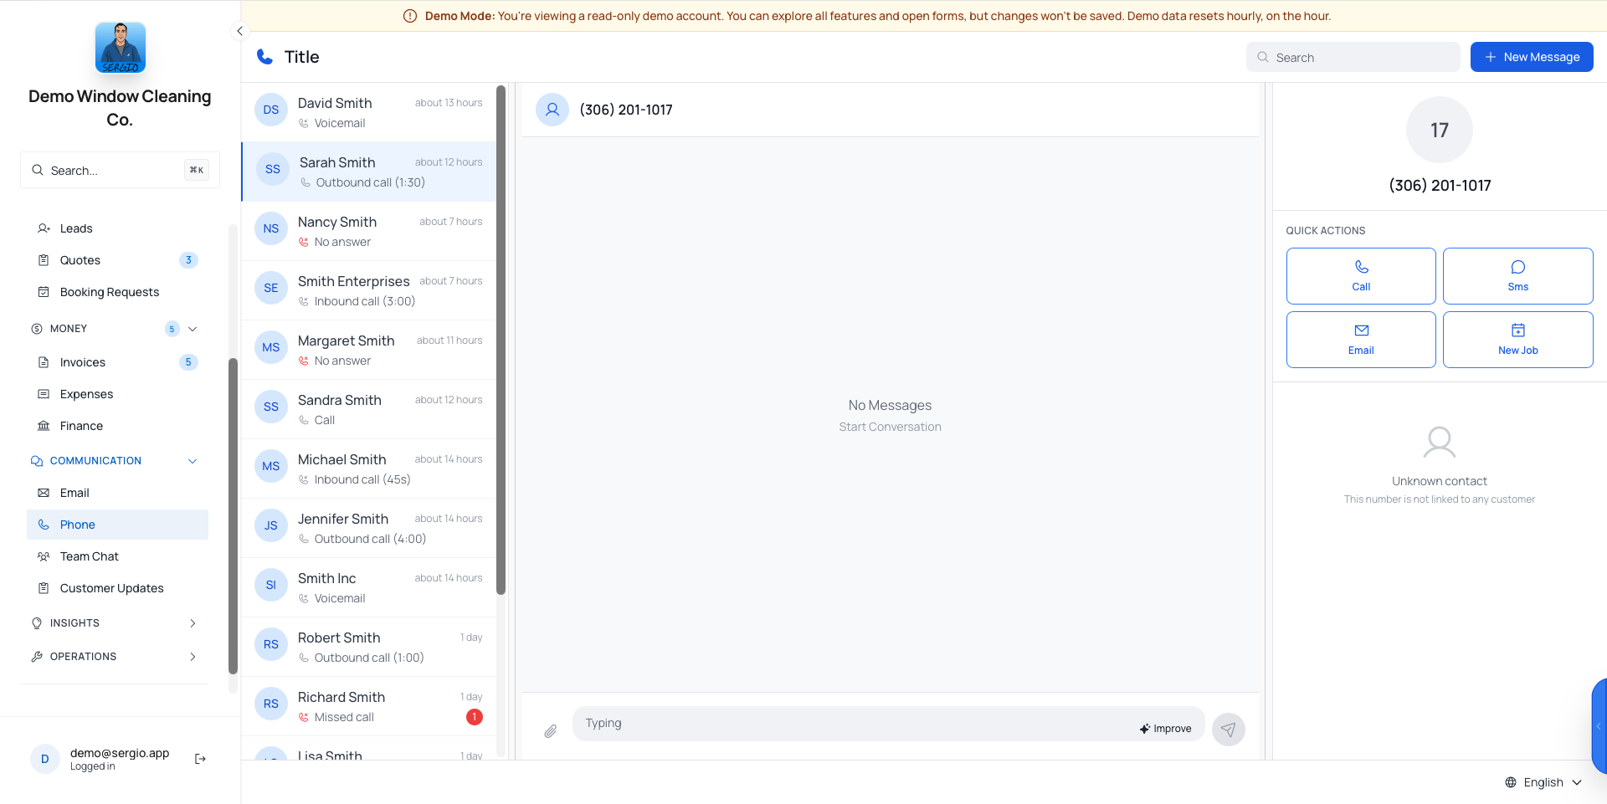Click the Invoices count badge 5
This screenshot has height=804, width=1607.
[188, 362]
